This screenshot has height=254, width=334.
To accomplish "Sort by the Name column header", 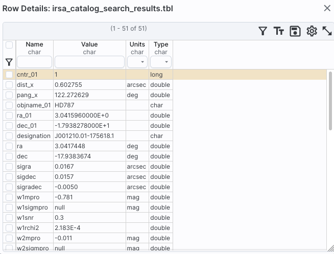I will 35,44.
